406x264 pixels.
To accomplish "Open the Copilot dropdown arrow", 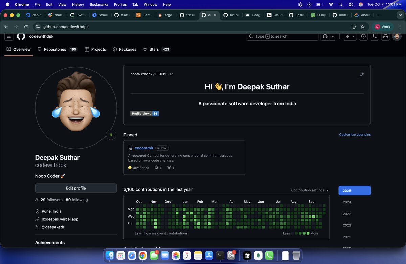I will (x=332, y=36).
